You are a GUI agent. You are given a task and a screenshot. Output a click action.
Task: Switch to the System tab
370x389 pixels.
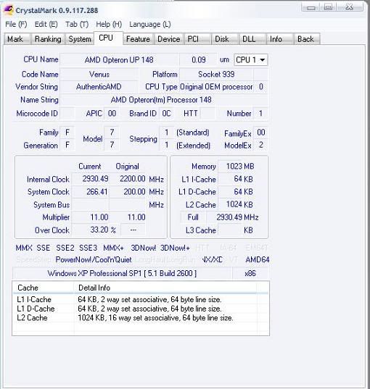(x=80, y=39)
